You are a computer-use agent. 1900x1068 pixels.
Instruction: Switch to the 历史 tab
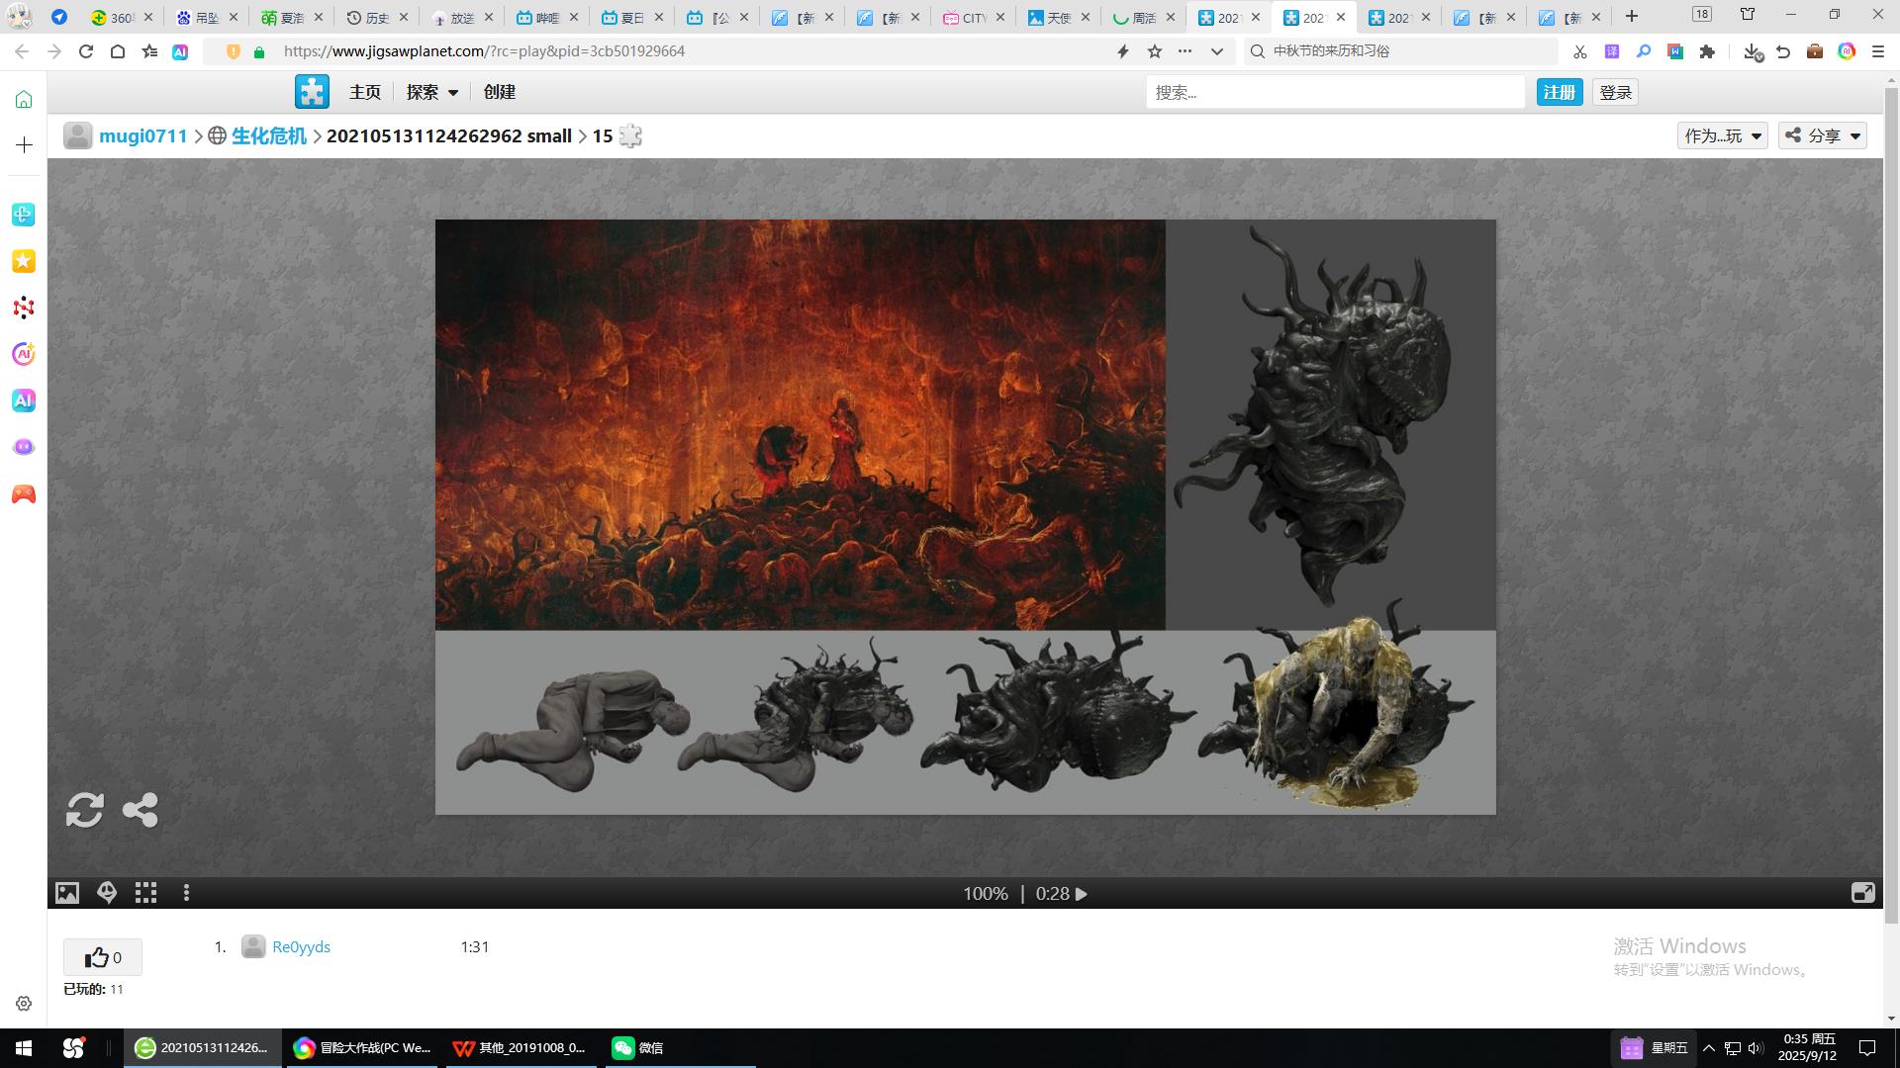click(376, 17)
